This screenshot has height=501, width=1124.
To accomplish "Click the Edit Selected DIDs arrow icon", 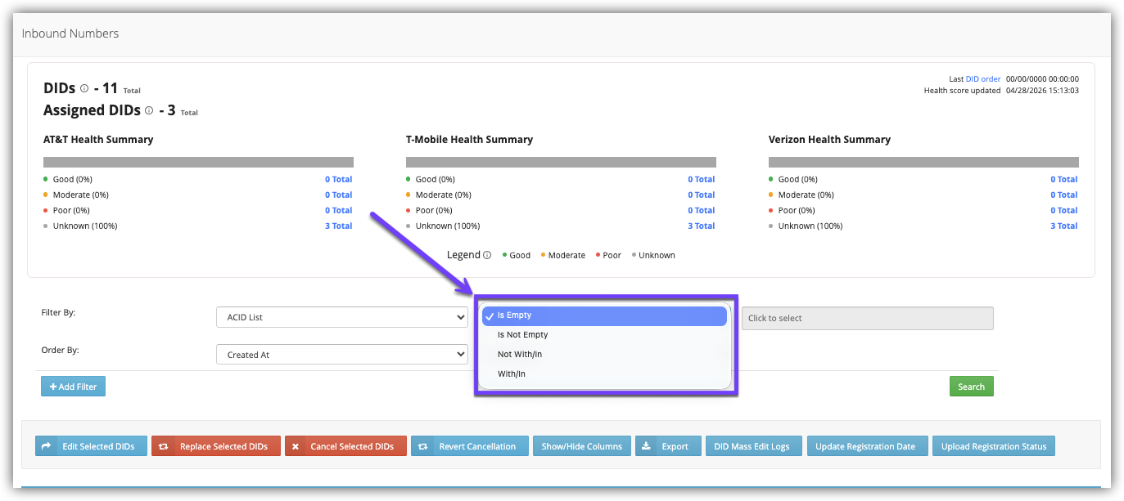I will click(x=47, y=446).
